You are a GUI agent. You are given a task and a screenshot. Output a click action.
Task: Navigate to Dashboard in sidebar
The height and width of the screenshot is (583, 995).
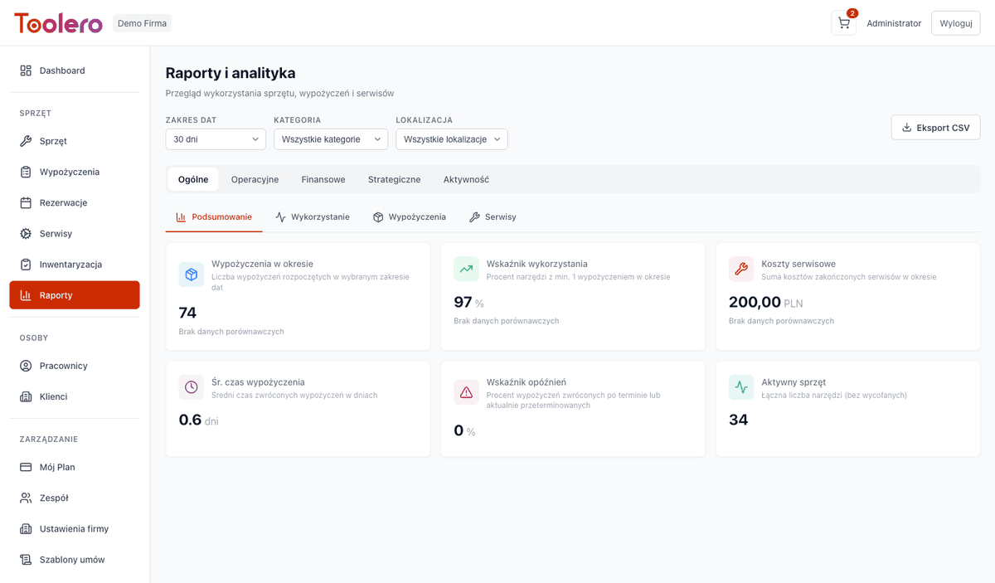62,70
